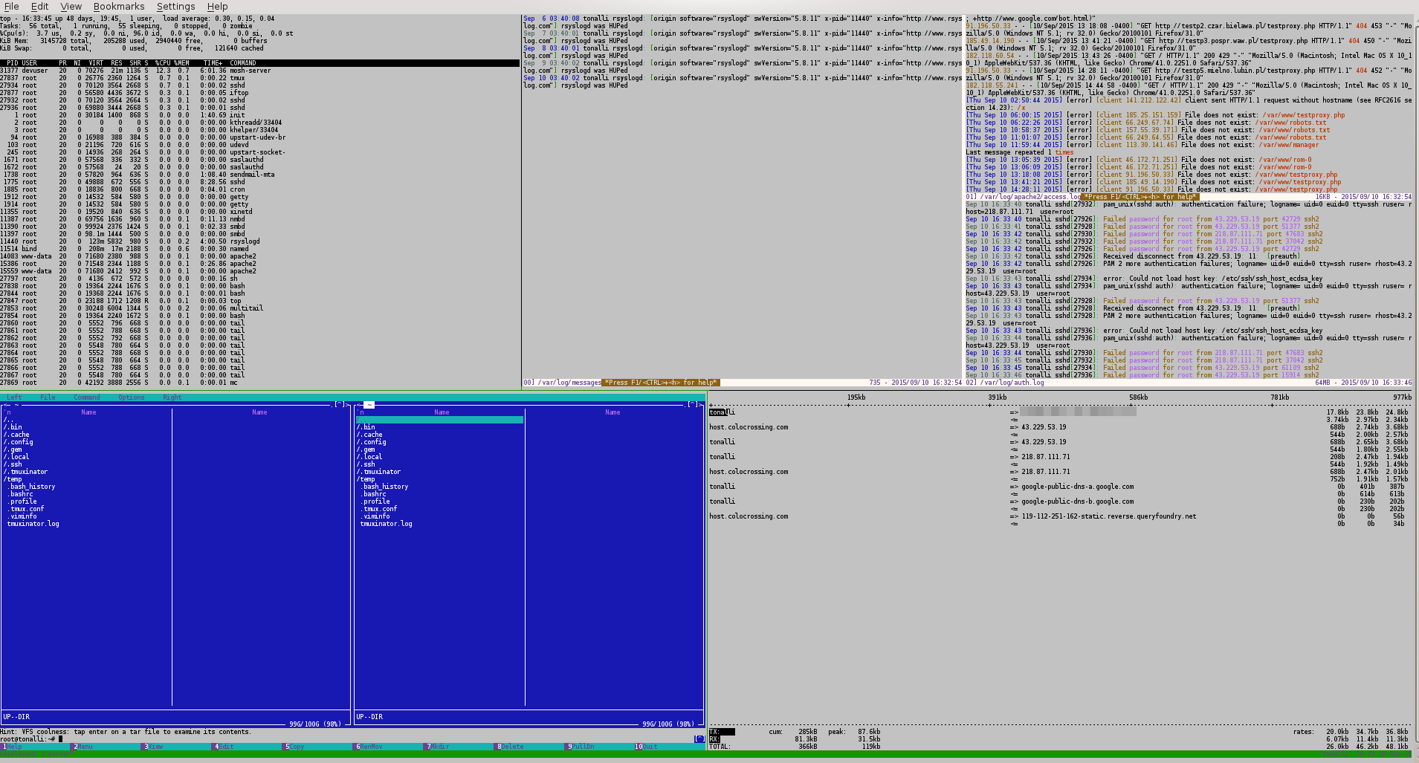Open the Edit menu in terminal menubar
Screen dimensions: 1419x763
[40, 7]
